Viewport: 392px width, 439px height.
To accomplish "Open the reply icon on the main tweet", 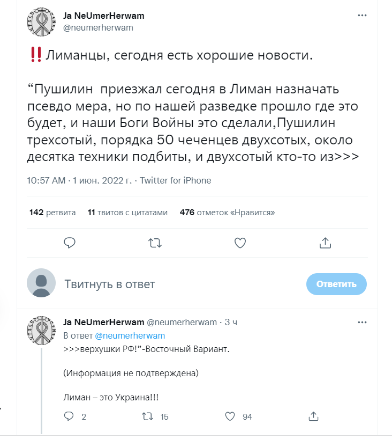I will (x=70, y=243).
